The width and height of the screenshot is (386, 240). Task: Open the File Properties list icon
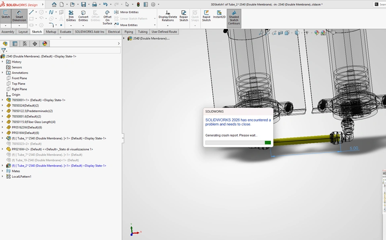tap(146, 4)
